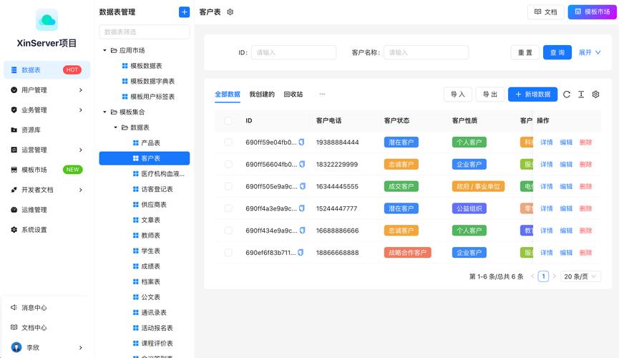Viewport: 619px width, 358px height.
Task: Open the 模板数据表 table
Action: (x=145, y=66)
